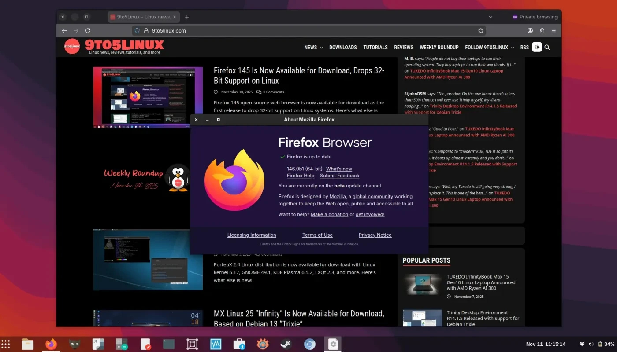This screenshot has width=617, height=352.
Task: Click the tracking protection shield in address bar
Action: click(137, 31)
